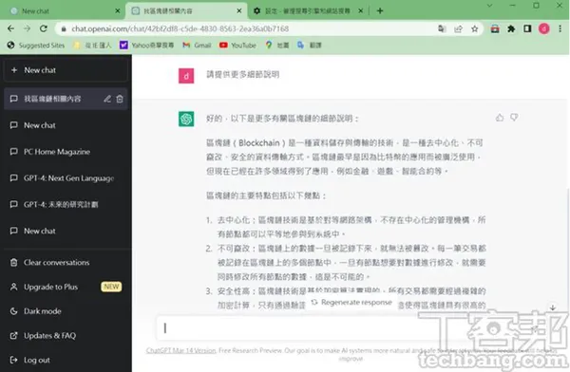Viewport: 570px width, 372px height.
Task: Click the translate page icon in address bar
Action: coord(442,28)
